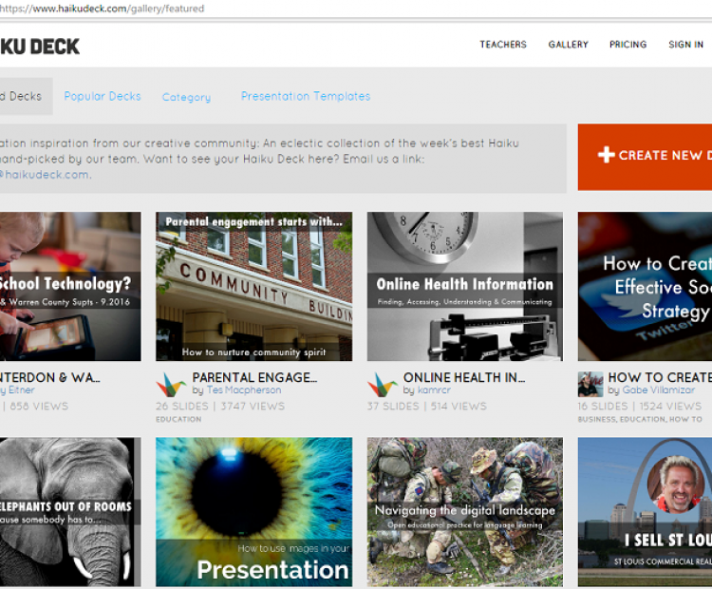The image size is (712, 589).
Task: Open the Gallery navigation link
Action: click(568, 45)
